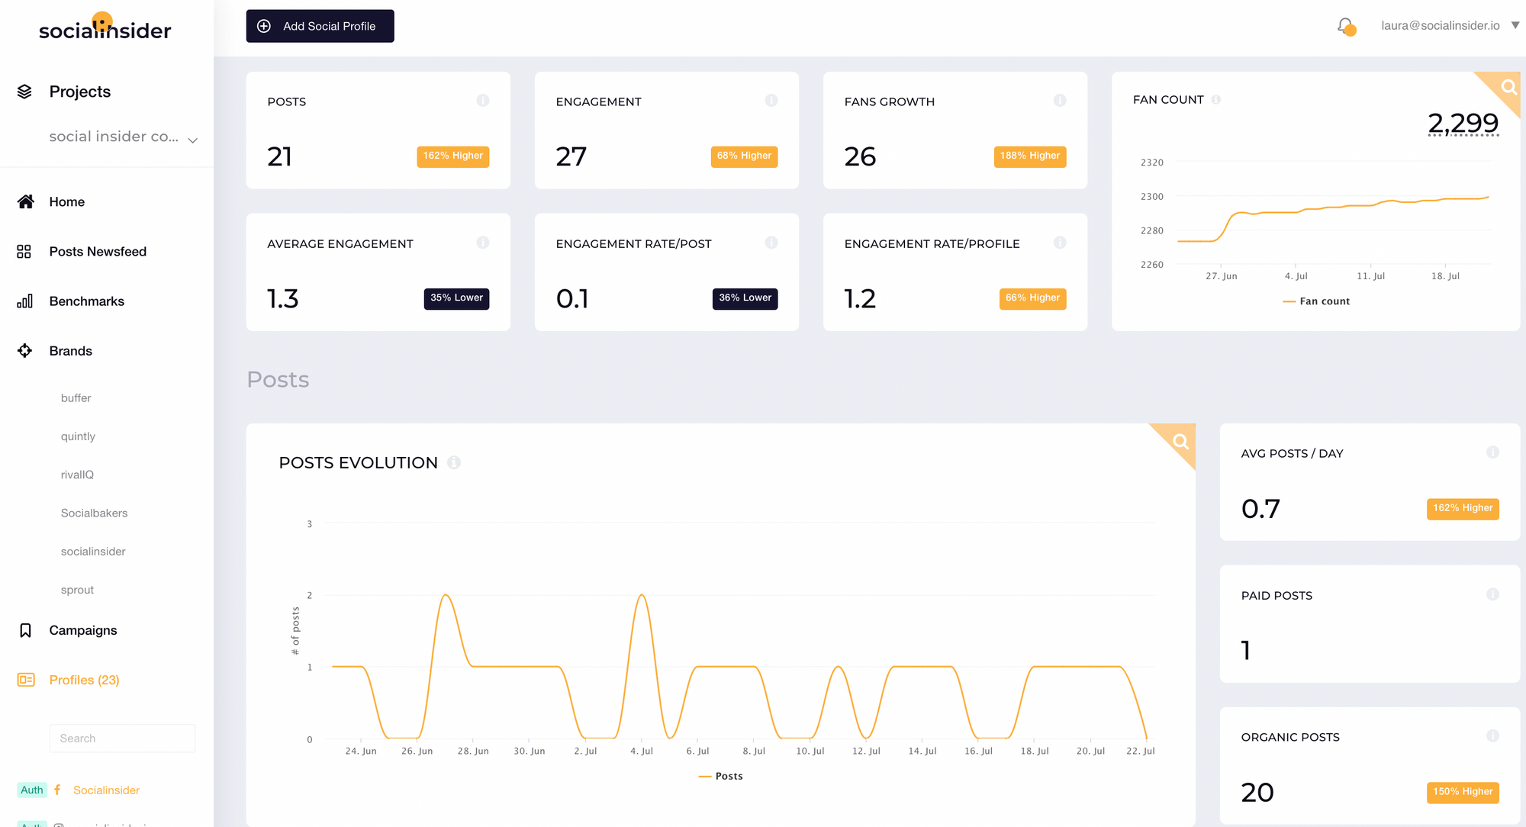Click the profiles Search field
Screen dimensions: 1526x827
coord(122,739)
